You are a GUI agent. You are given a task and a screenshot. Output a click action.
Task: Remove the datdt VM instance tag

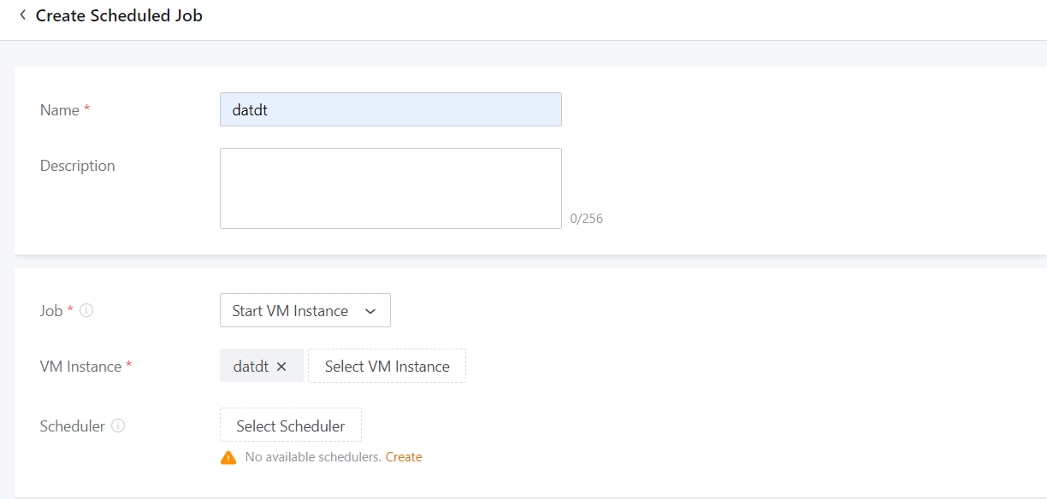(281, 367)
